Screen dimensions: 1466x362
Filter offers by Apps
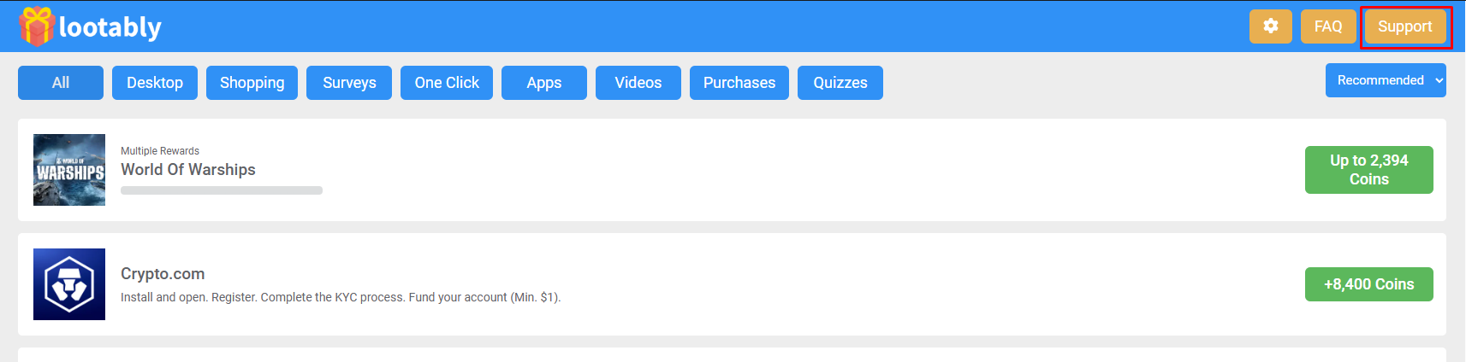(x=544, y=83)
